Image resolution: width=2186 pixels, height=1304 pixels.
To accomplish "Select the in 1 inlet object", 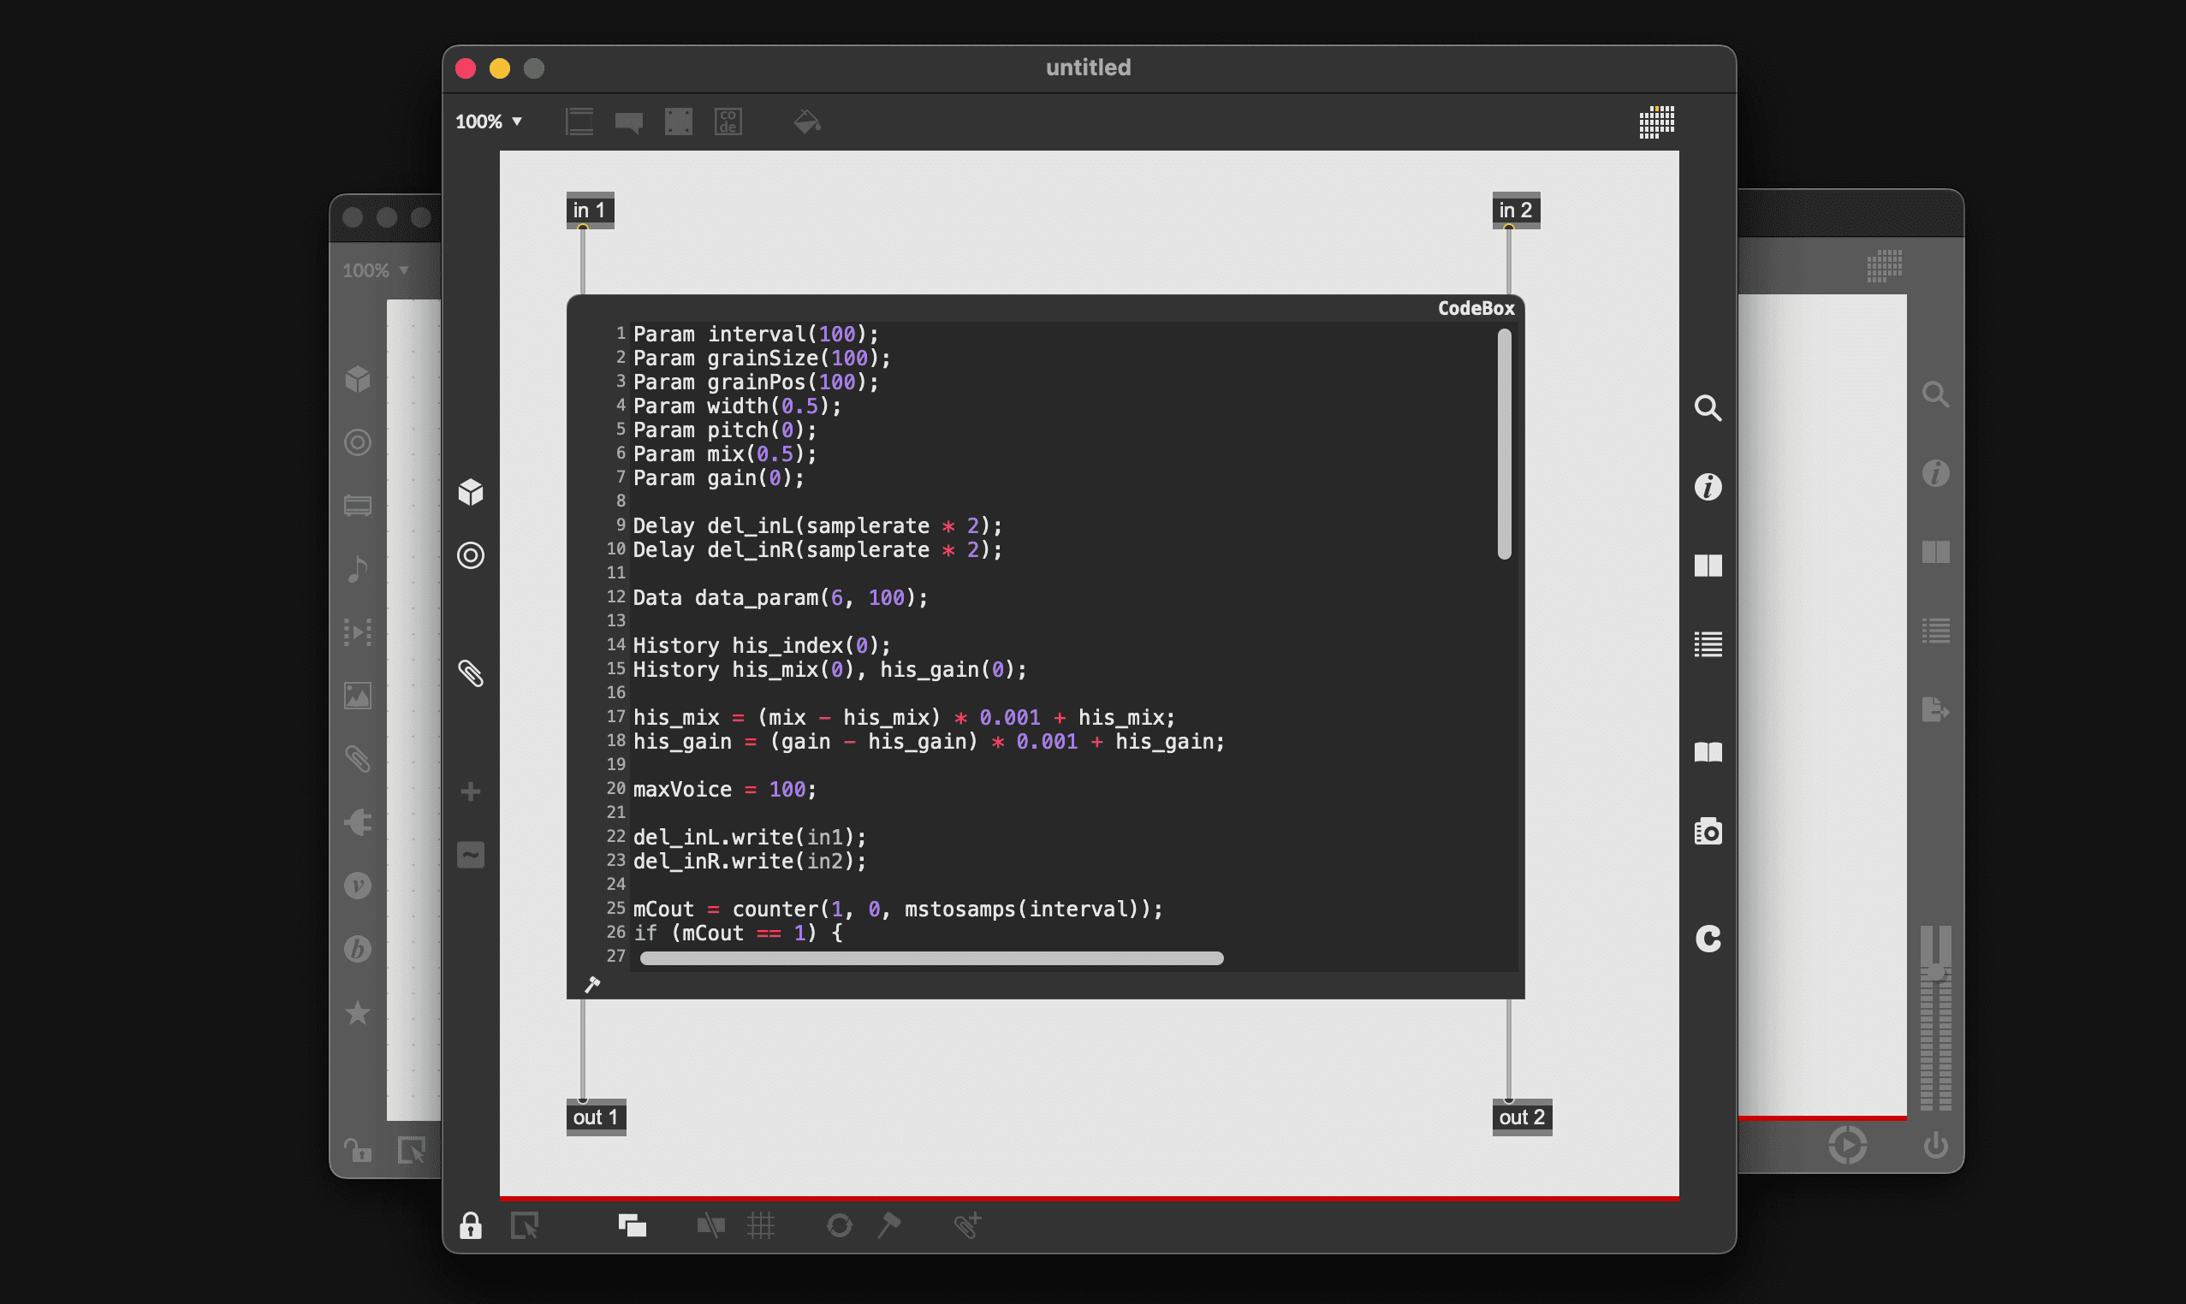I will (x=589, y=209).
